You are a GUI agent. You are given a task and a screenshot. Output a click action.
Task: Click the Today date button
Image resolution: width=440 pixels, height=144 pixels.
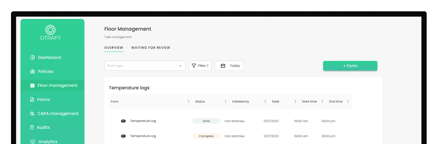[x=229, y=66]
